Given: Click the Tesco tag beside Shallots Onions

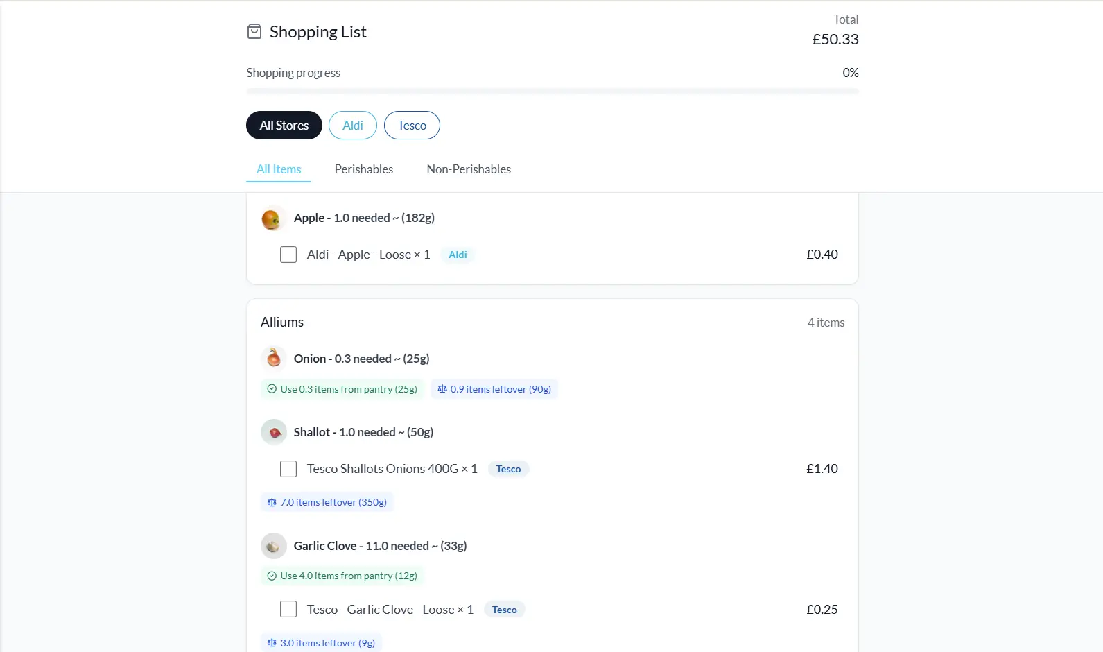Looking at the screenshot, I should 508,469.
